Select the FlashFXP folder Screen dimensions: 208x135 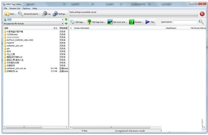click(x=10, y=43)
